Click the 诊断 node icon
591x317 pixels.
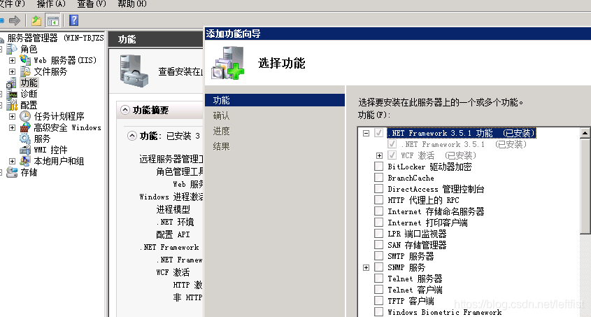coord(12,94)
